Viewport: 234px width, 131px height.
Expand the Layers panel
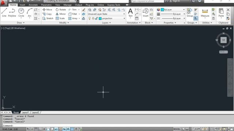point(106,23)
